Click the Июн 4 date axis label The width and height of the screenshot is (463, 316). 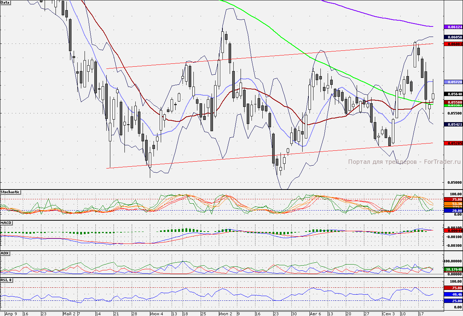[x=156, y=313]
